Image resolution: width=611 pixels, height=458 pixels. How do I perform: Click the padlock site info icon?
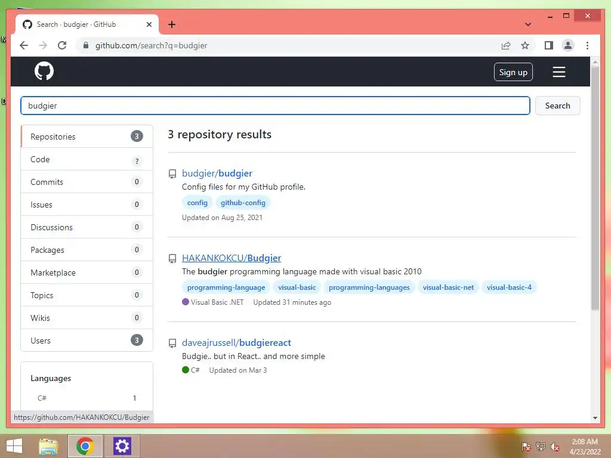point(86,45)
